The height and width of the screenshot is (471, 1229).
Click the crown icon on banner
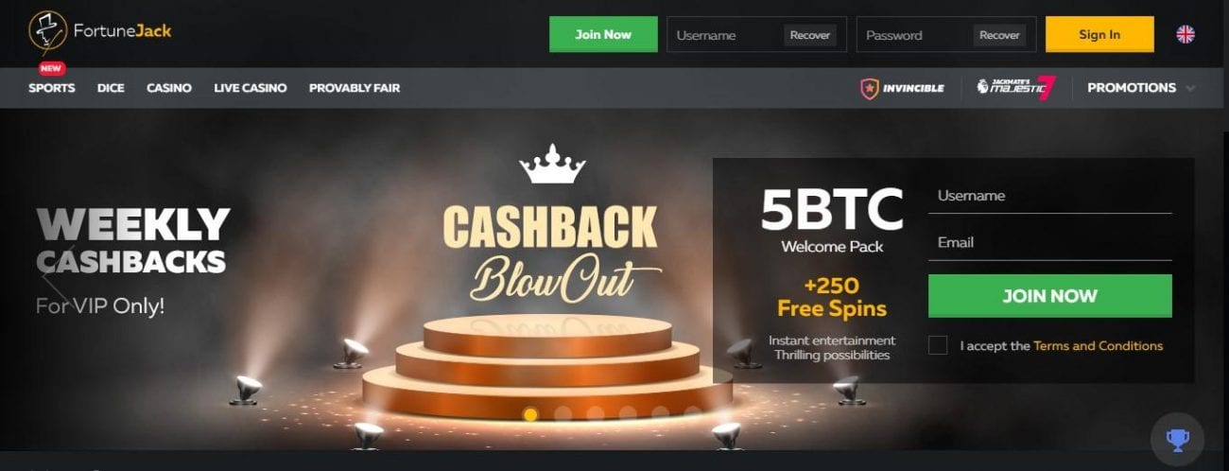coord(552,165)
